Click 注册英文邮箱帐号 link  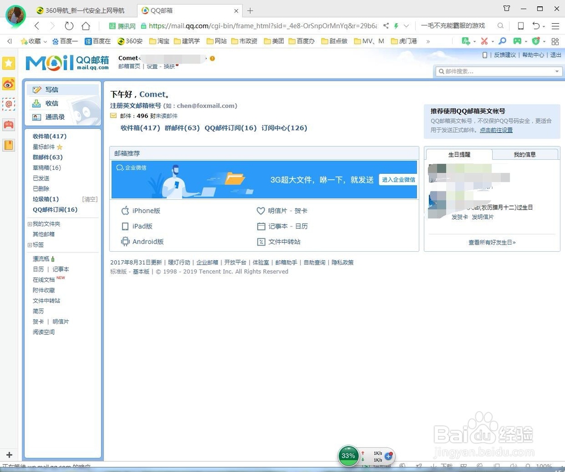click(136, 106)
